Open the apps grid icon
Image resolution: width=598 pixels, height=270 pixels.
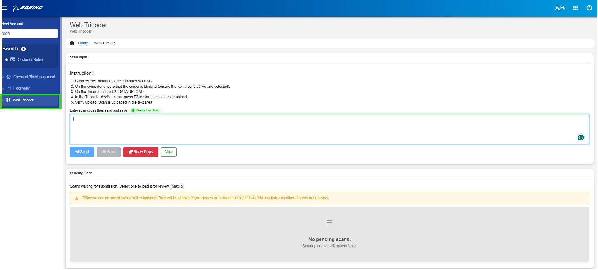(x=575, y=8)
